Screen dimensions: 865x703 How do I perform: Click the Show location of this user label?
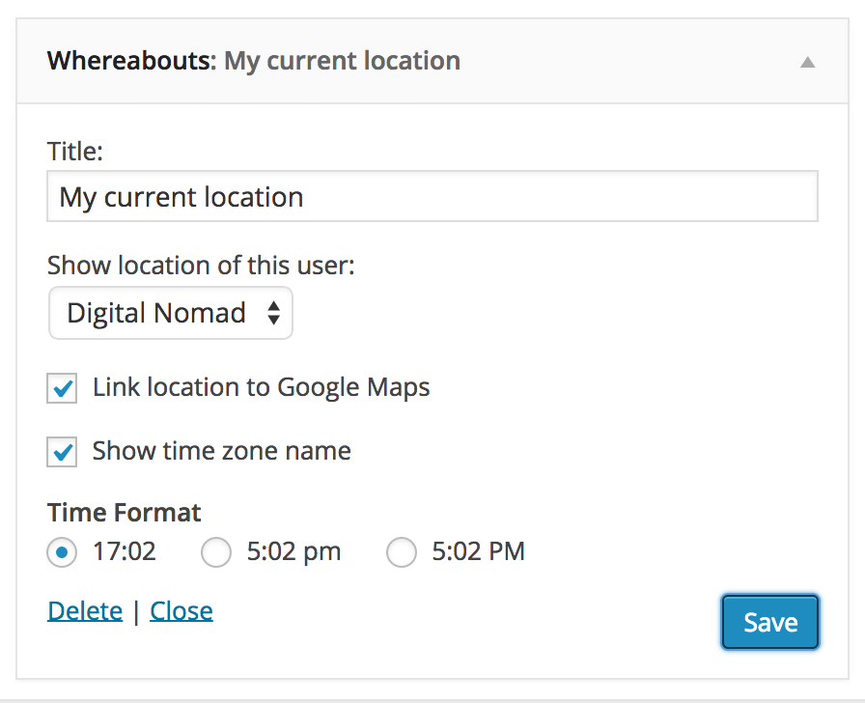tap(201, 266)
